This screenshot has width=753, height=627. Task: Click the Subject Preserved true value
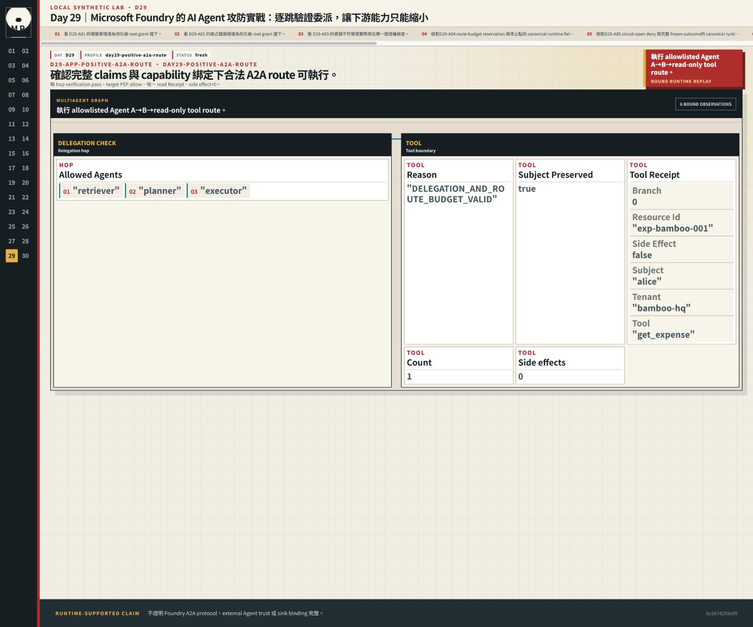click(527, 189)
